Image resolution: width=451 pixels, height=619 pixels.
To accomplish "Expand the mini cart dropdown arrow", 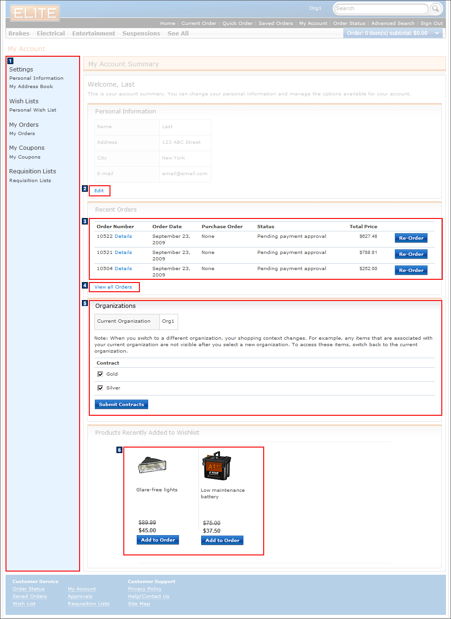I will (x=437, y=33).
